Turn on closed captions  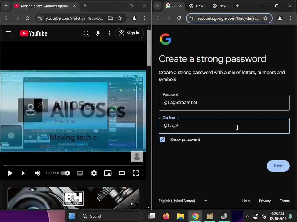coord(80,173)
